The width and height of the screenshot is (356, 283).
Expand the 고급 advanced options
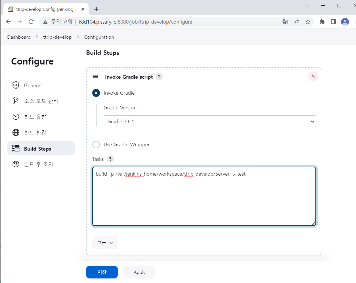[x=105, y=243]
